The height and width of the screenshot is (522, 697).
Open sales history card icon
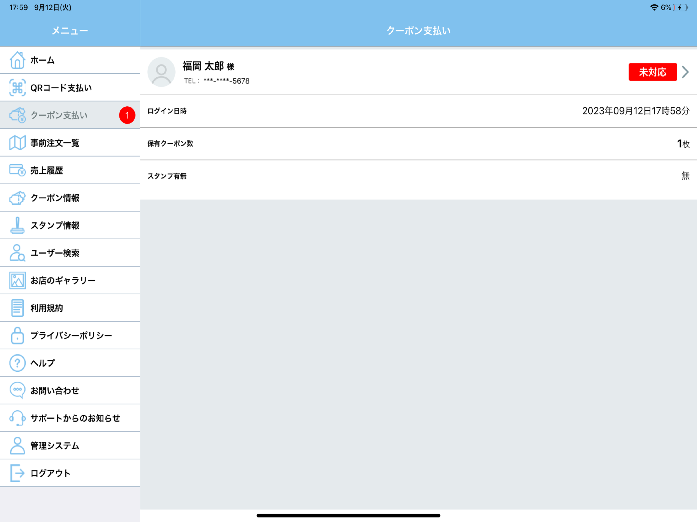(17, 170)
